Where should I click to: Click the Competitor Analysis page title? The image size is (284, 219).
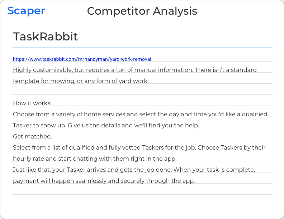[x=142, y=11]
